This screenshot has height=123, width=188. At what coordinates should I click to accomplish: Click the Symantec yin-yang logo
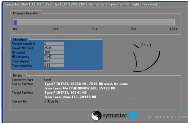[x=96, y=115]
